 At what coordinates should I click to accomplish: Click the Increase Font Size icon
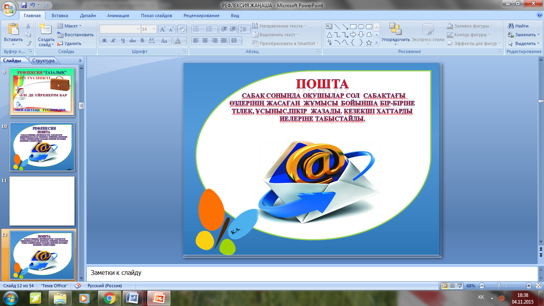(x=162, y=29)
